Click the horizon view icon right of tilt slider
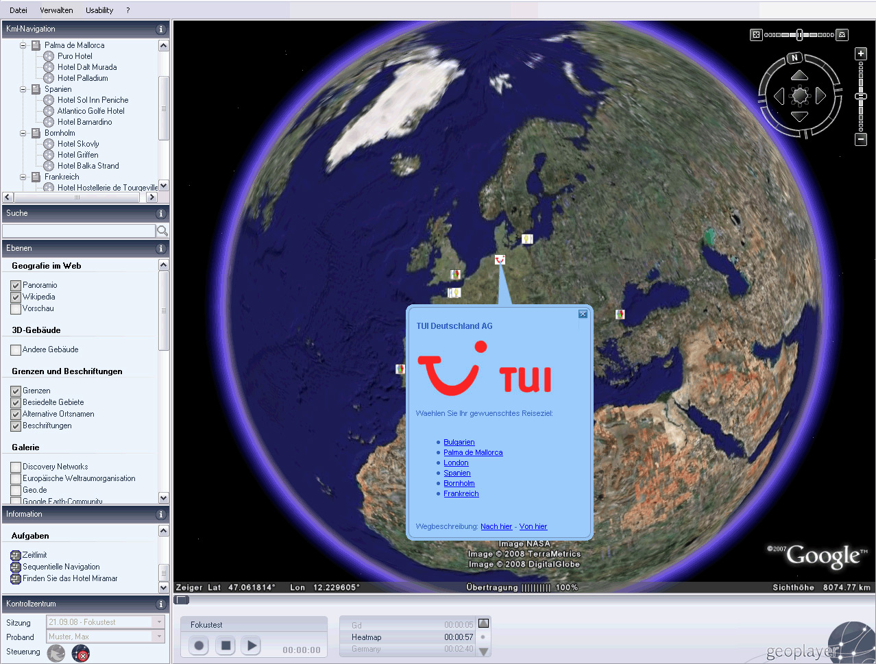876x664 pixels. pyautogui.click(x=842, y=34)
